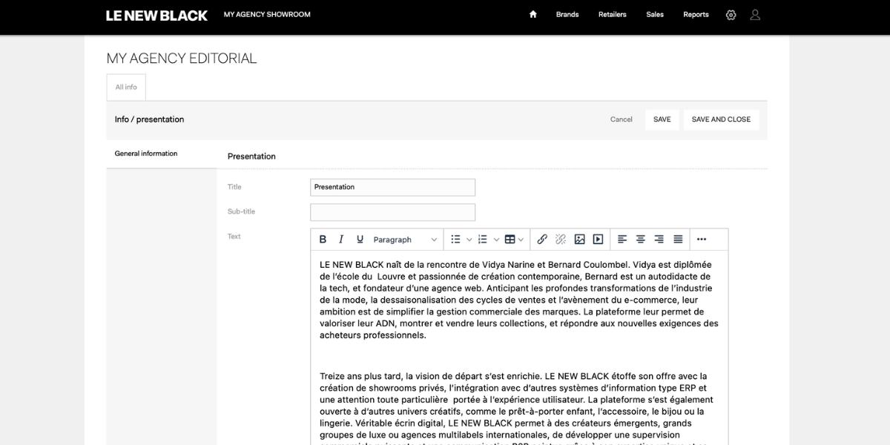The image size is (890, 445).
Task: Toggle underline formatting in the editor
Action: (x=360, y=240)
